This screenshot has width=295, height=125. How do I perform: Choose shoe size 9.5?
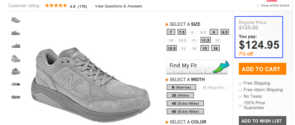coord(224,32)
